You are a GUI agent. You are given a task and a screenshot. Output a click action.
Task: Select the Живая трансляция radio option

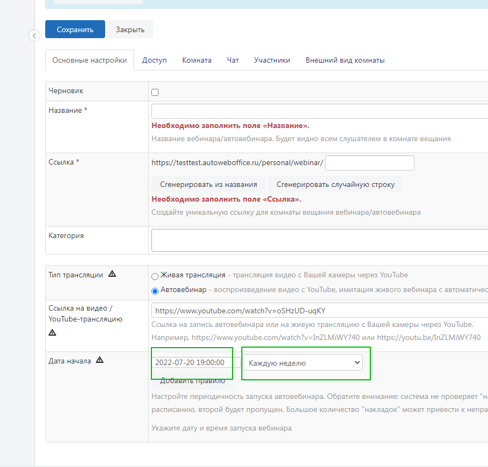click(x=155, y=276)
